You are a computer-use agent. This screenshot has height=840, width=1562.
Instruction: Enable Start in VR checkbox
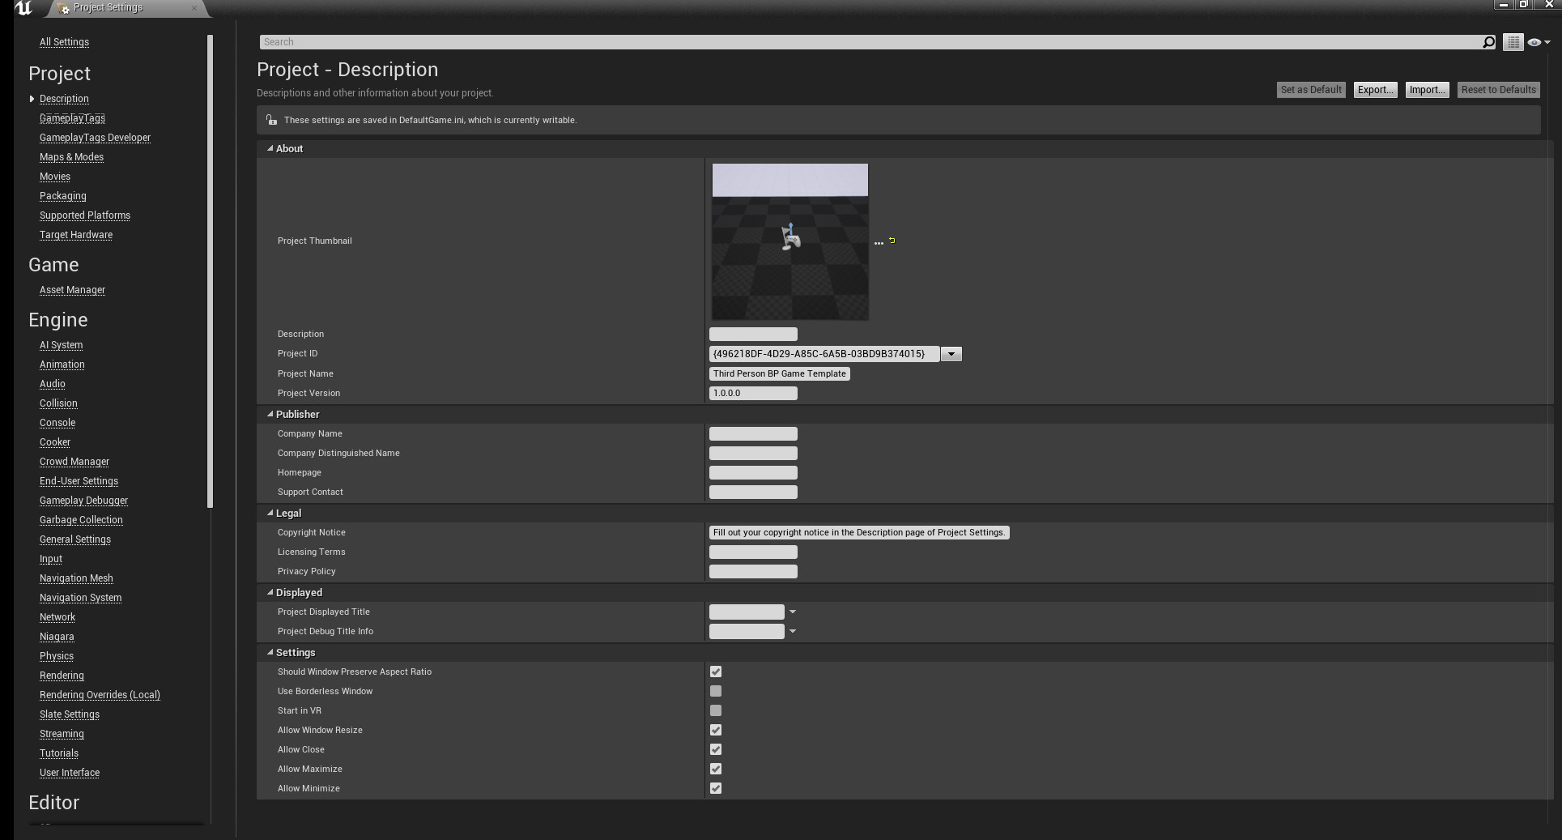pos(716,710)
